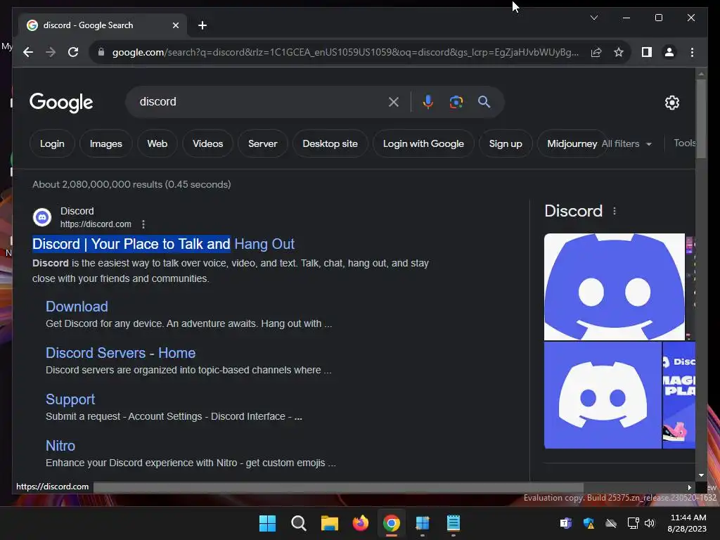Click the browser forward arrow
720x540 pixels.
click(x=51, y=52)
